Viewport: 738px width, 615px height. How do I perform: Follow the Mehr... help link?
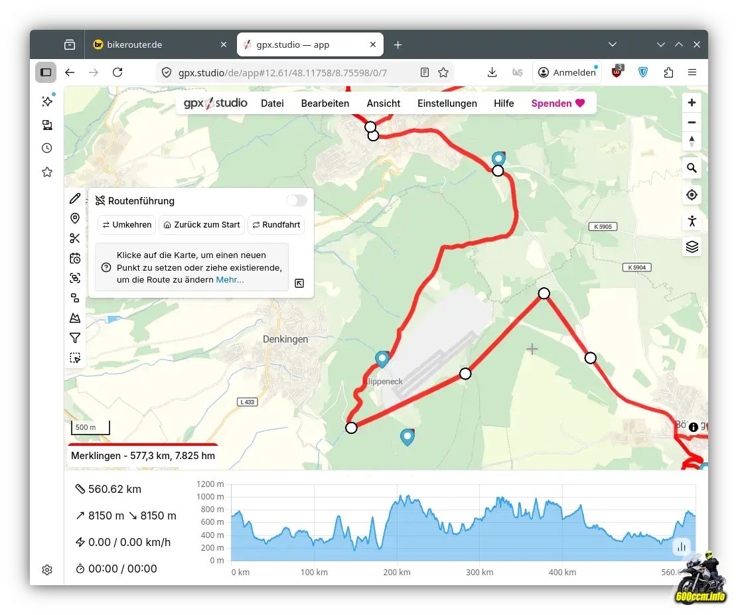(230, 280)
